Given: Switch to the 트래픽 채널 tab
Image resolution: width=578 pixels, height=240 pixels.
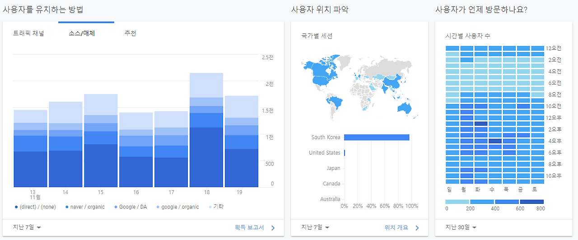Looking at the screenshot, I should point(29,33).
